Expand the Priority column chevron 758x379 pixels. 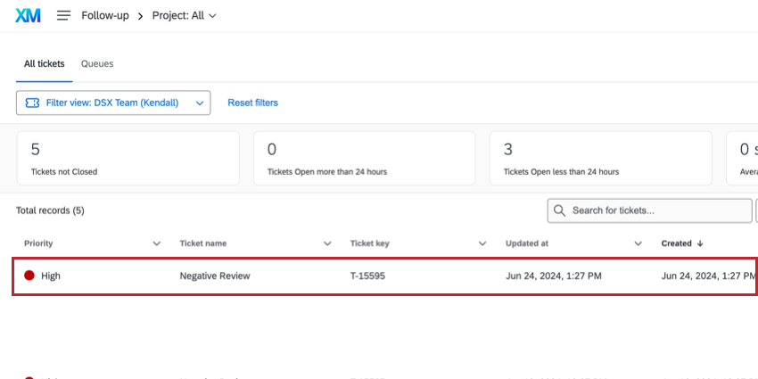pyautogui.click(x=157, y=243)
